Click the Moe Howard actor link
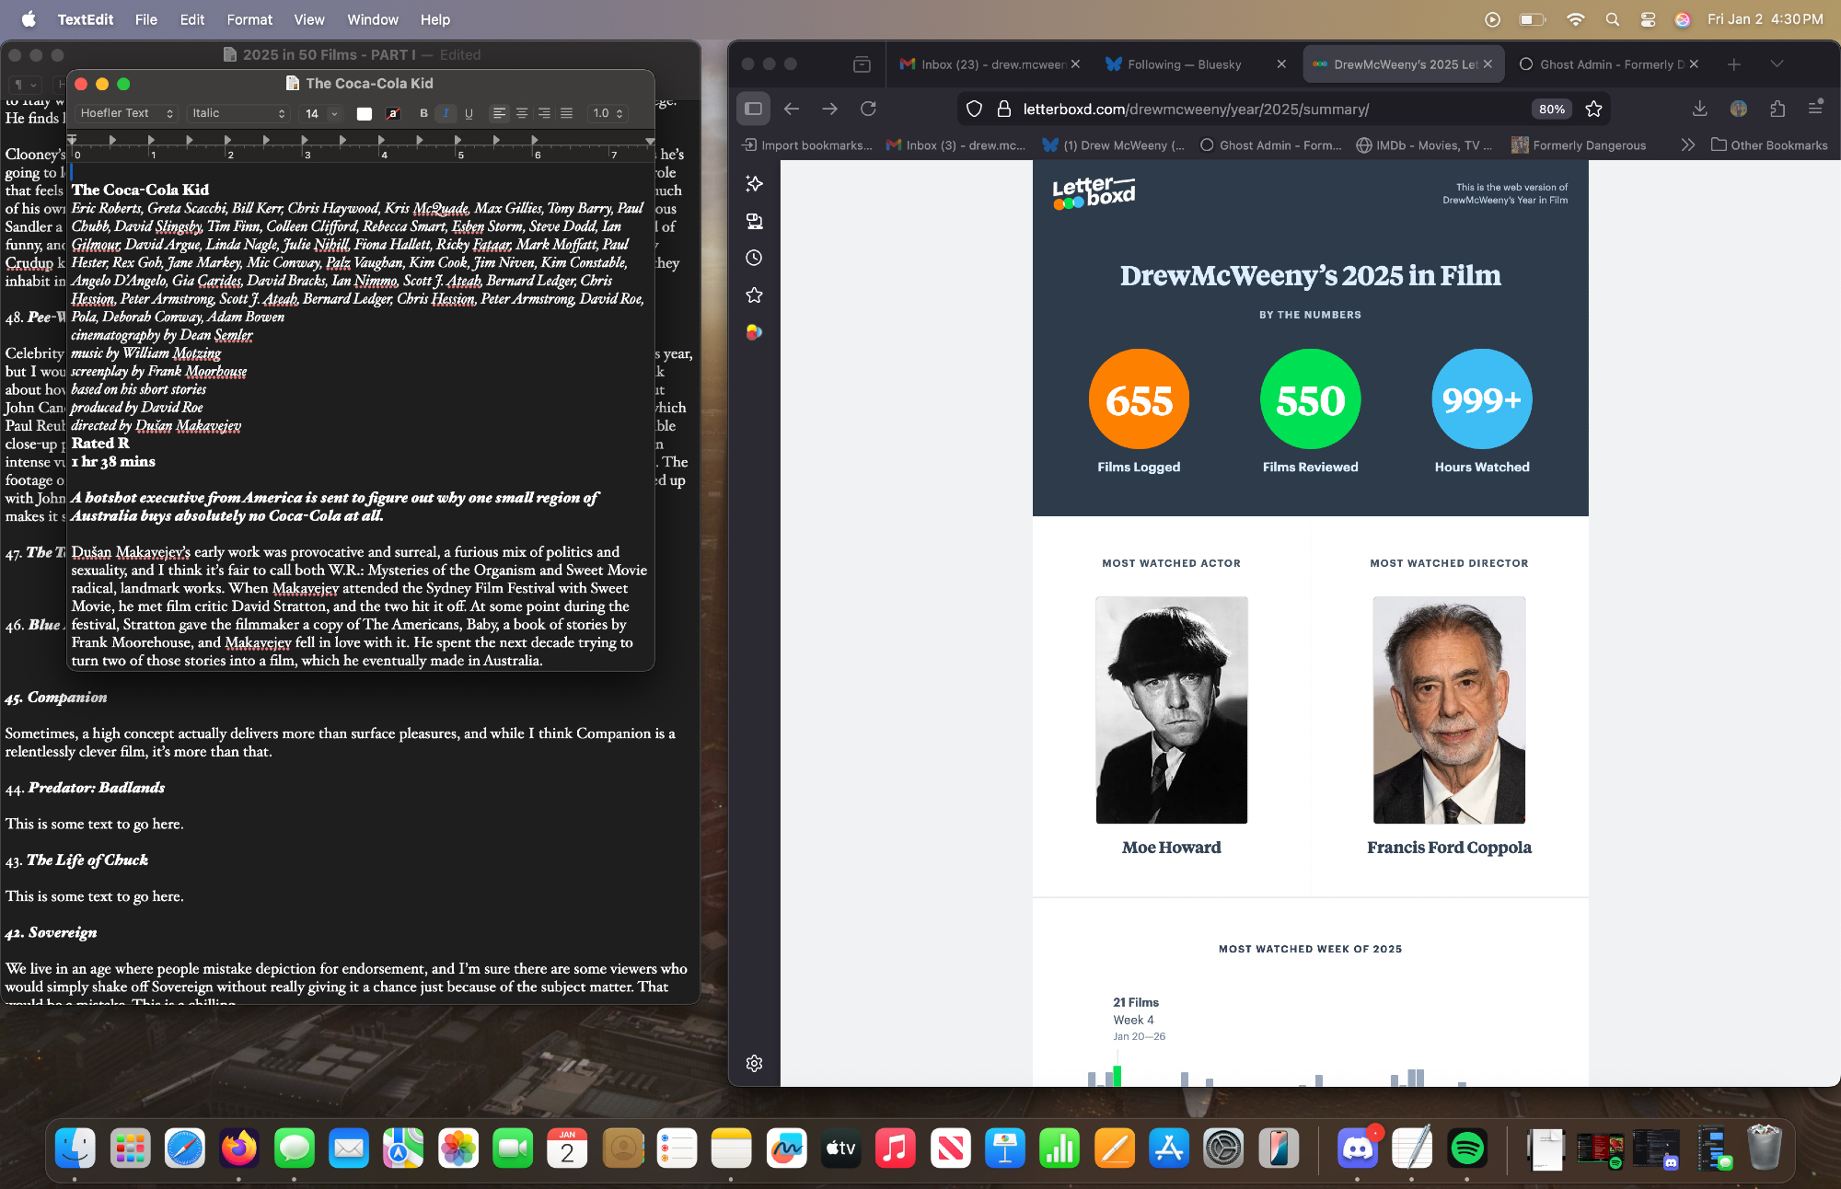Image resolution: width=1841 pixels, height=1189 pixels. [x=1171, y=848]
